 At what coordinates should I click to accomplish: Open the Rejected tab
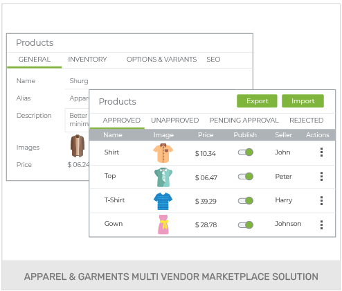[x=307, y=121]
